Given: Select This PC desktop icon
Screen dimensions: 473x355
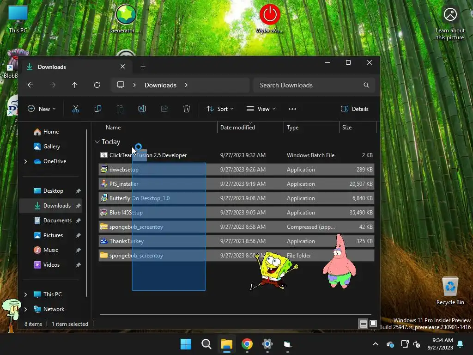Looking at the screenshot, I should point(18,19).
